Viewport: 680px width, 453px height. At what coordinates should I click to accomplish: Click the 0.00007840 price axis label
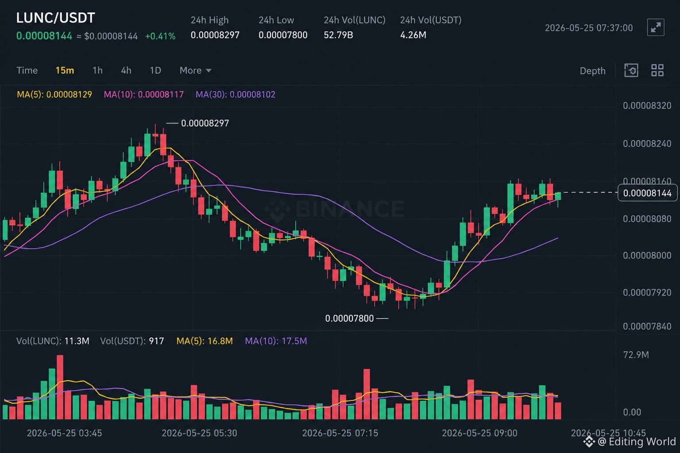tap(647, 326)
